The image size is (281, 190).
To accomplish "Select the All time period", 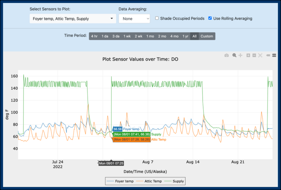I will coord(194,36).
